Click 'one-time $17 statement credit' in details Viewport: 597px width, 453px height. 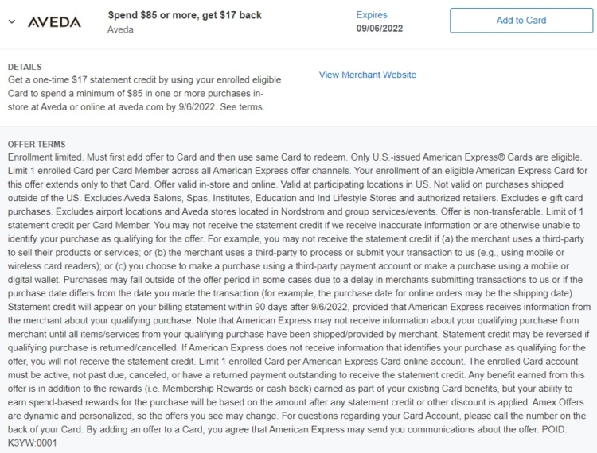tap(92, 80)
